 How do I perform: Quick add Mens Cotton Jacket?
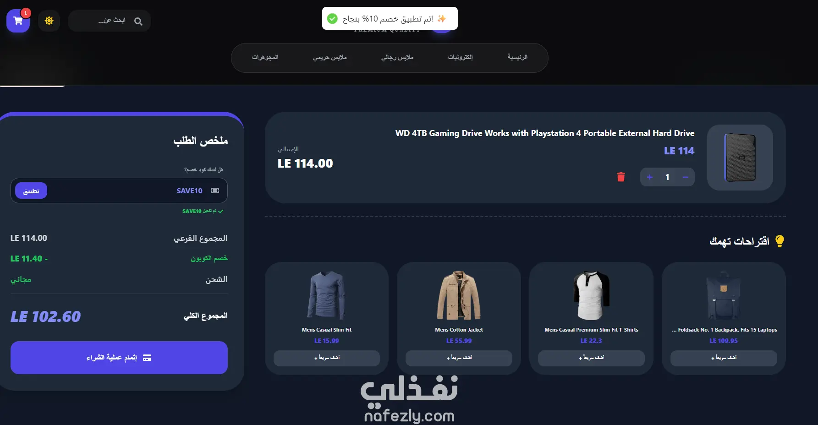tap(459, 358)
